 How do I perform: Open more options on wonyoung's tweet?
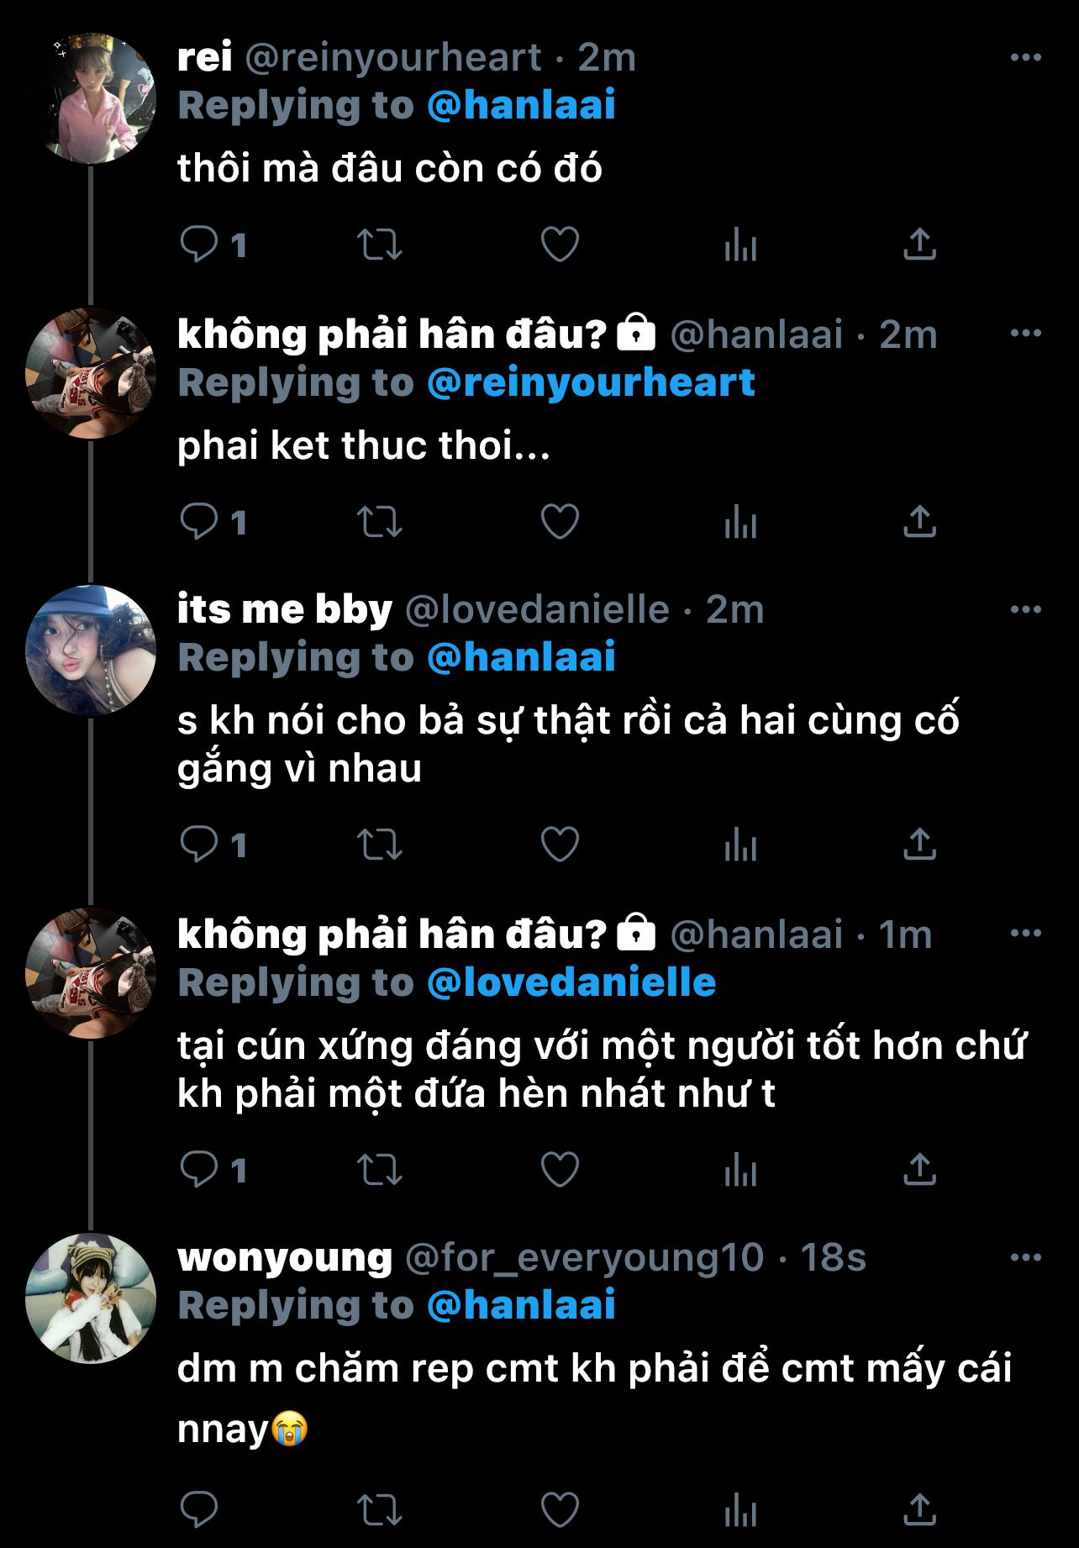point(1025,1257)
